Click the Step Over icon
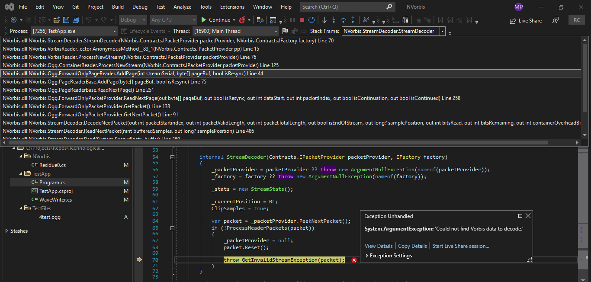The image size is (591, 282). [343, 20]
